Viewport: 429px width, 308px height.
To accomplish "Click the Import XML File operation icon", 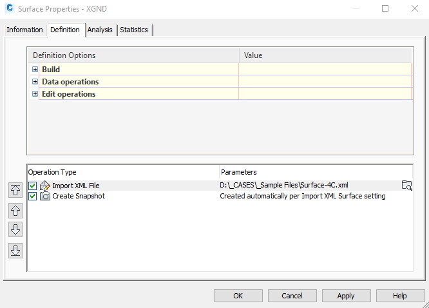I will point(45,186).
